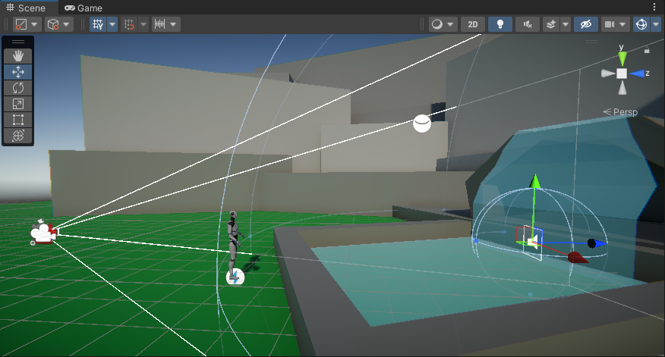The image size is (665, 357).
Task: Select the Move tool
Action: 18,72
